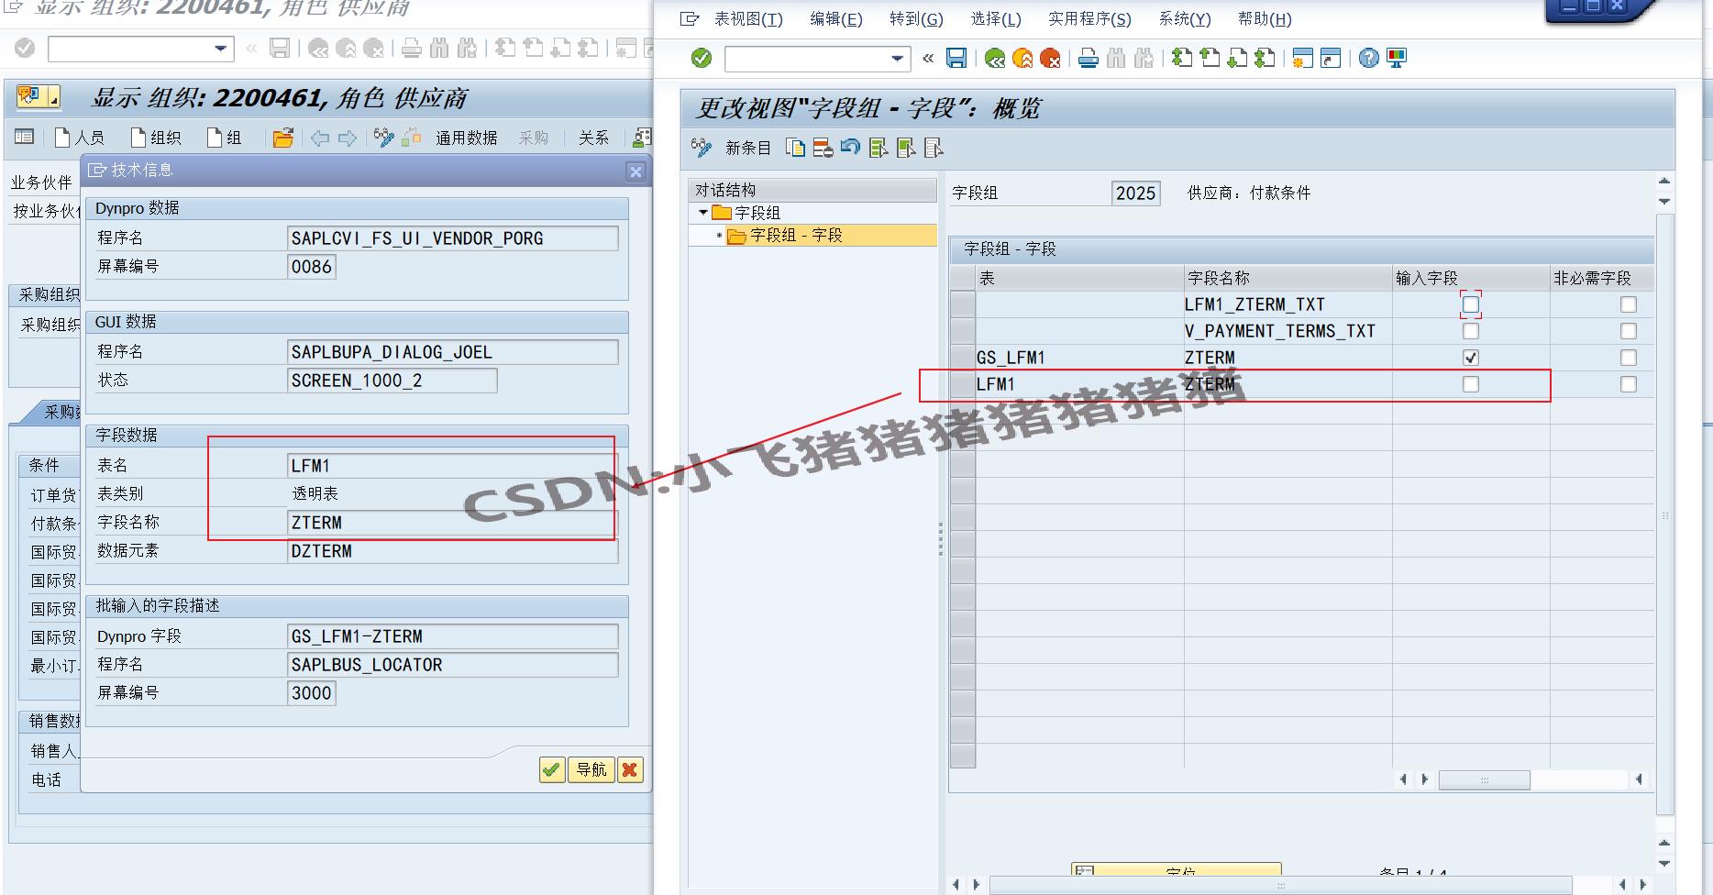
Task: Click the table's horizontal scrollbar thumb
Action: (x=1484, y=780)
